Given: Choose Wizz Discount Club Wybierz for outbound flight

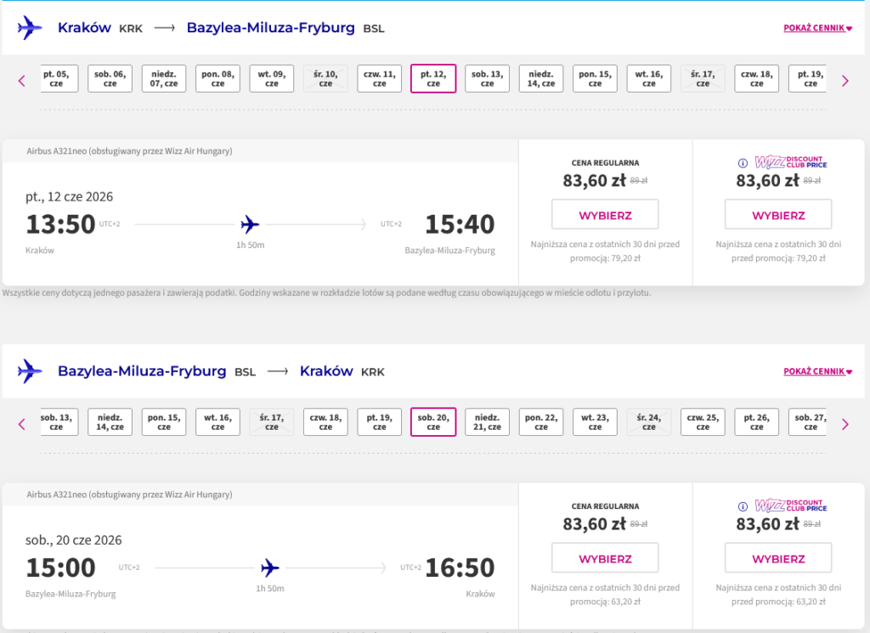Looking at the screenshot, I should click(777, 215).
